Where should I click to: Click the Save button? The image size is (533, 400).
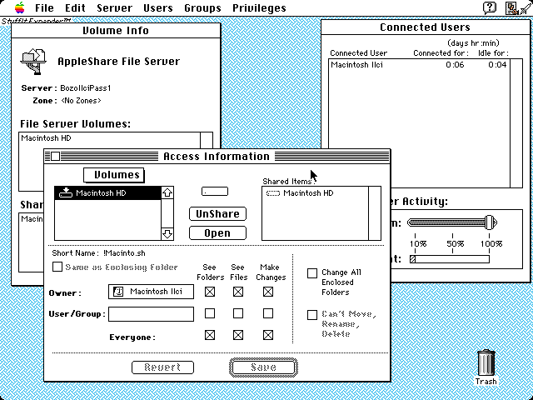point(263,367)
